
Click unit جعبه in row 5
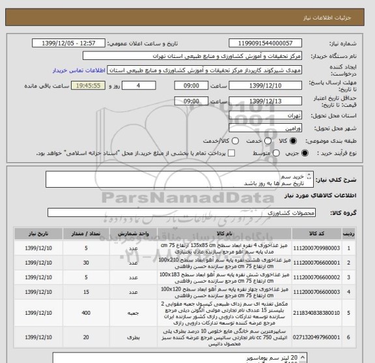click(133, 313)
